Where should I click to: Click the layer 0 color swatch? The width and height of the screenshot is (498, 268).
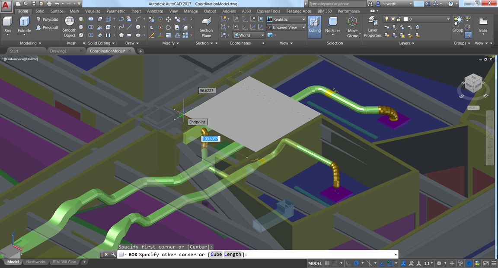pos(405,19)
